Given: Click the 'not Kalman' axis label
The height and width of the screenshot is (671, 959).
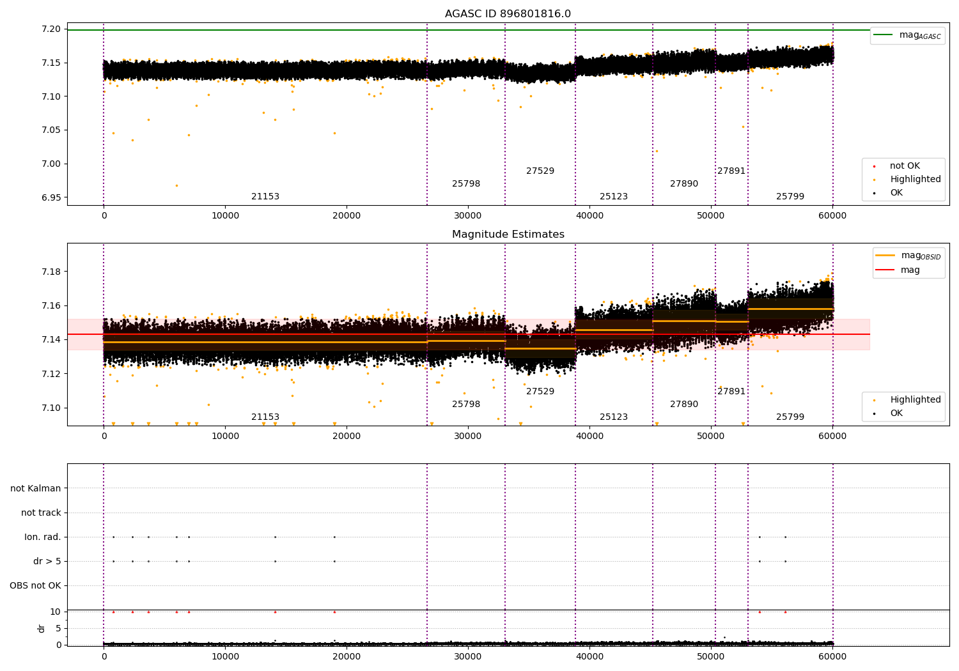Looking at the screenshot, I should (36, 489).
